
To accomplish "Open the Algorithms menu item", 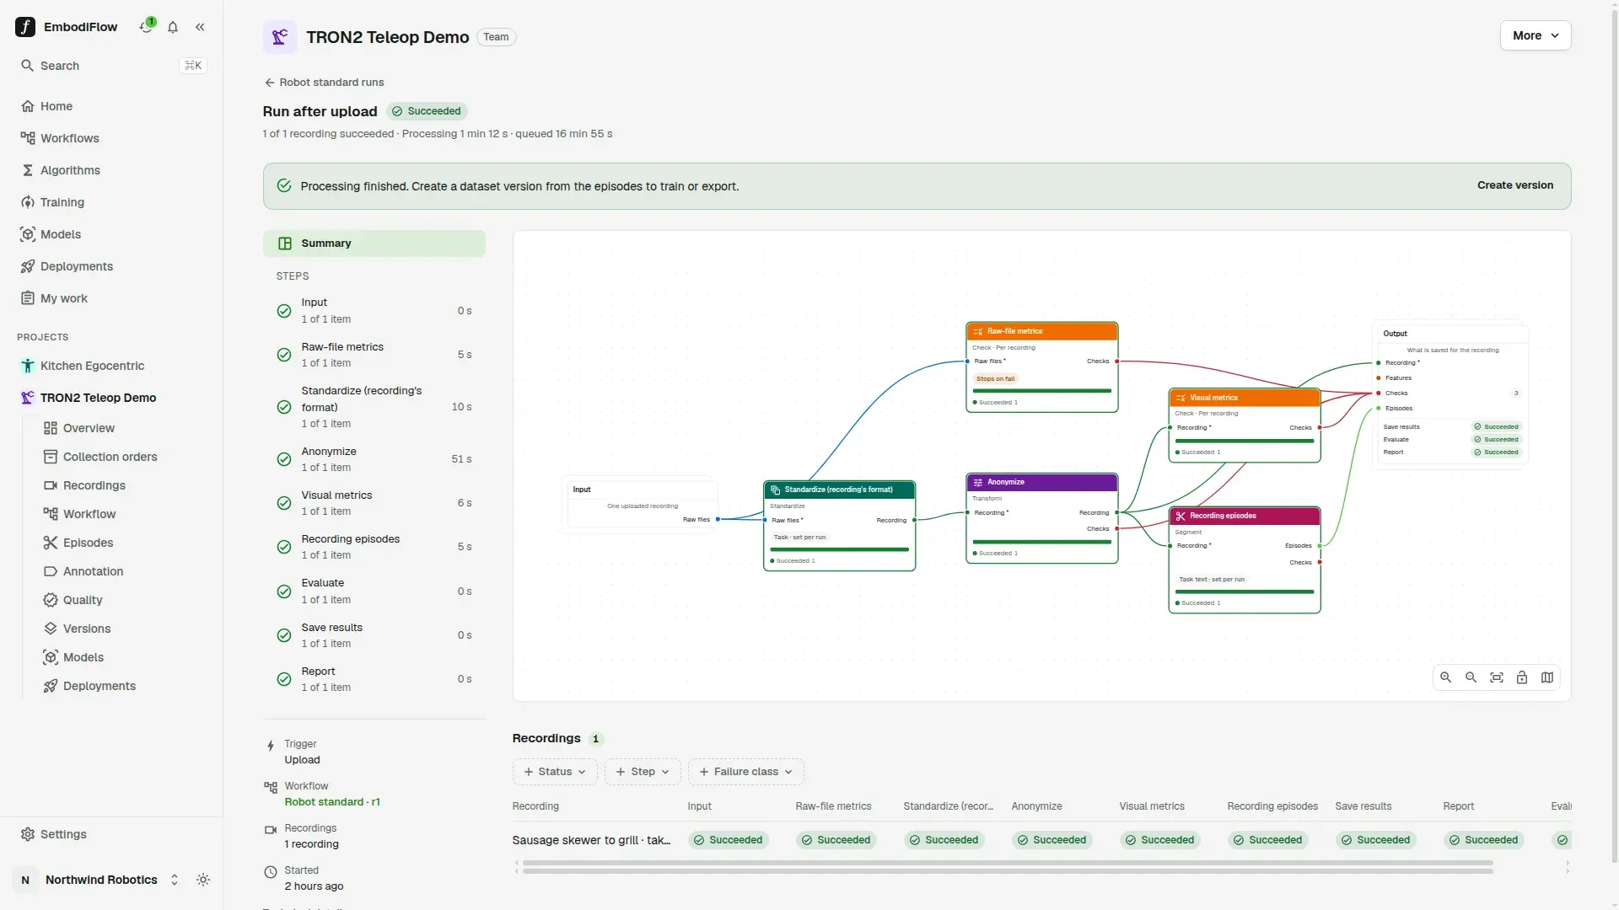I will click(111, 170).
